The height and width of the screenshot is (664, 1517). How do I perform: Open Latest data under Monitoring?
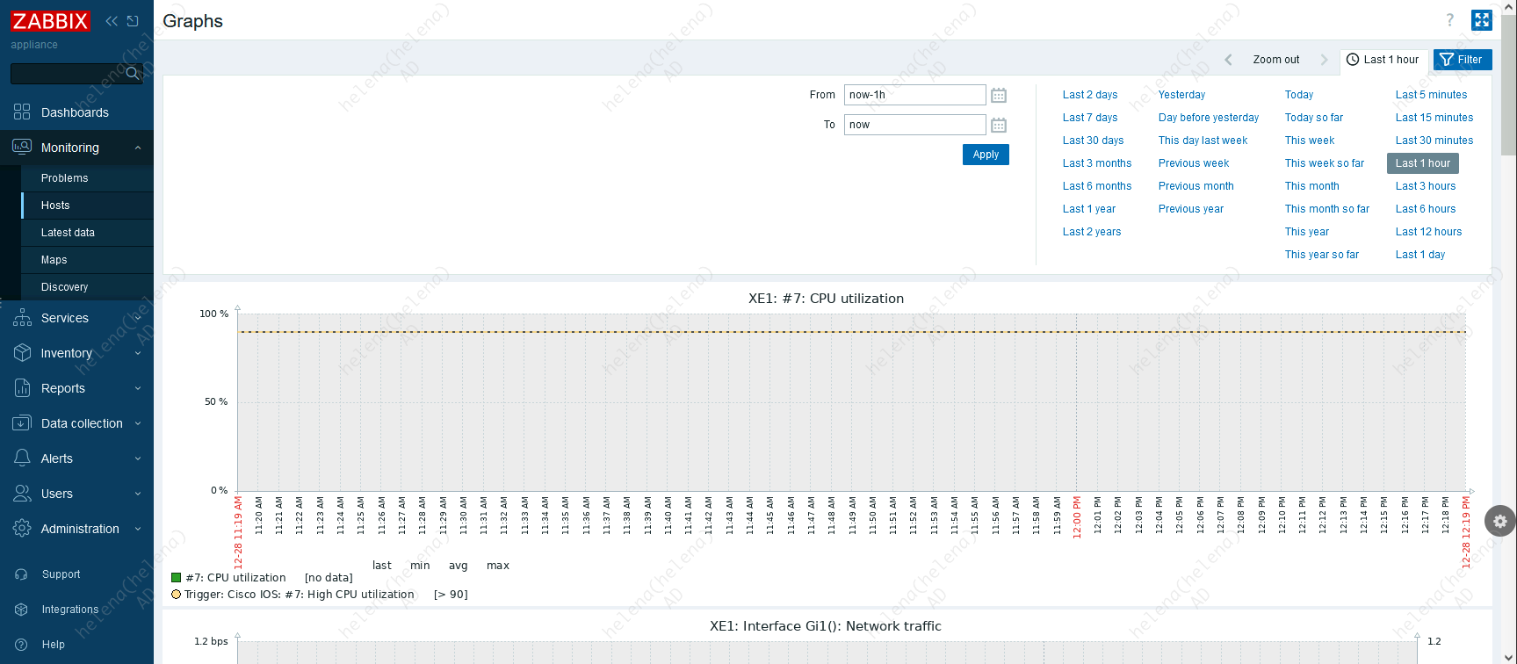coord(68,233)
